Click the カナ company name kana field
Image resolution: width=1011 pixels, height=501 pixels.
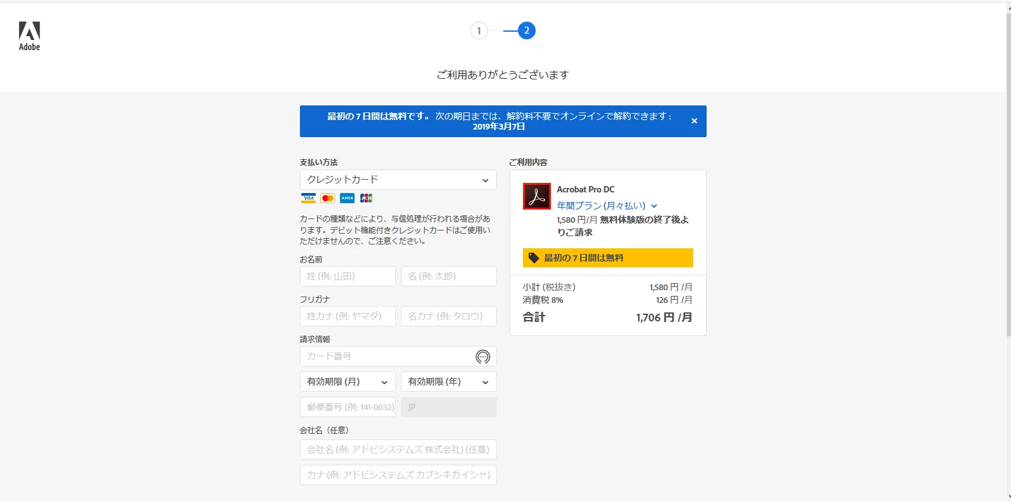click(398, 475)
